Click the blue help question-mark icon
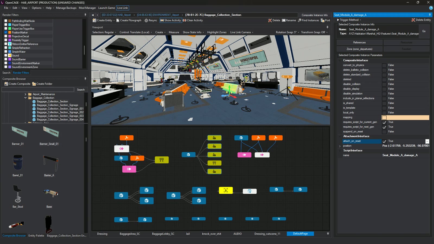 click(x=431, y=8)
